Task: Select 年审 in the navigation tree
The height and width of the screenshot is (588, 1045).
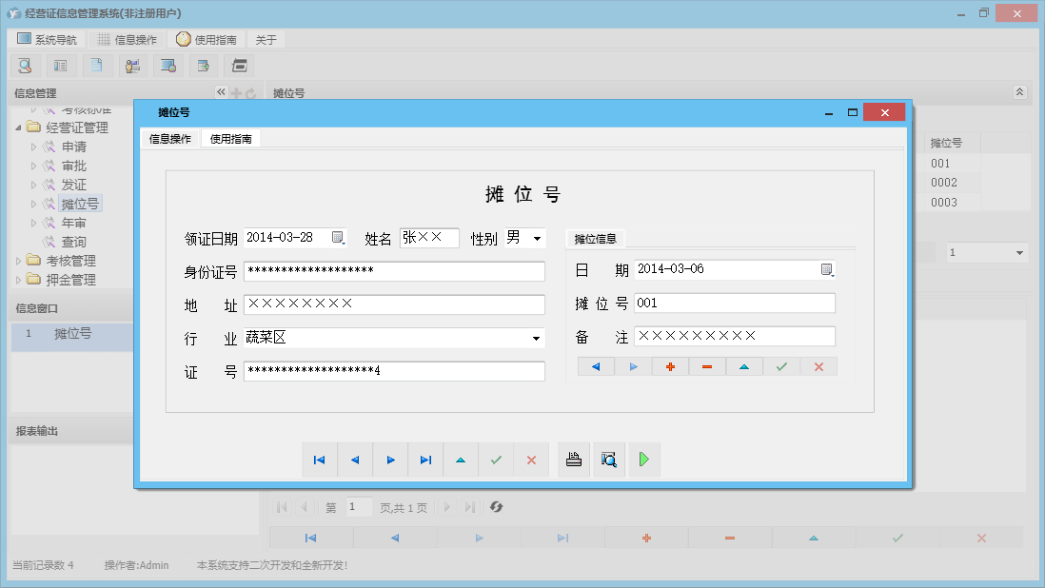Action: (74, 223)
